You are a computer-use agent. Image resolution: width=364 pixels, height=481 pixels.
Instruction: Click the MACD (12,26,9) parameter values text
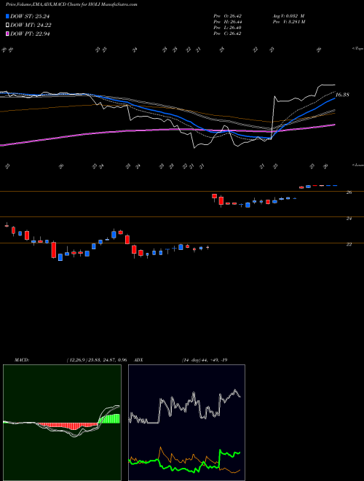click(x=97, y=360)
